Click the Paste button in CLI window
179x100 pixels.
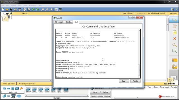click(135, 81)
